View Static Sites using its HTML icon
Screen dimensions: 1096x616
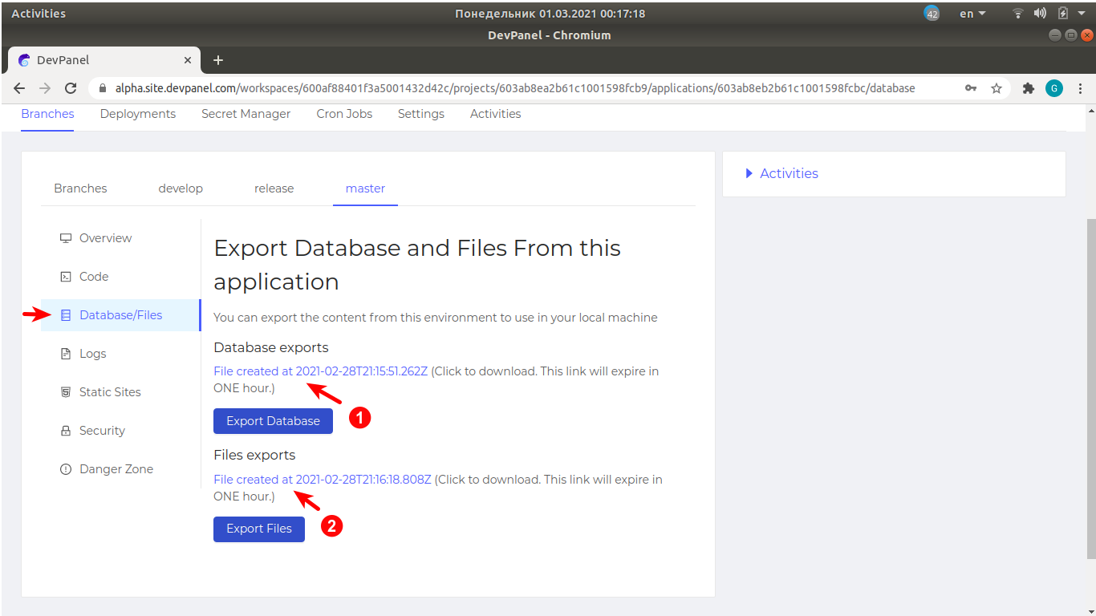65,391
